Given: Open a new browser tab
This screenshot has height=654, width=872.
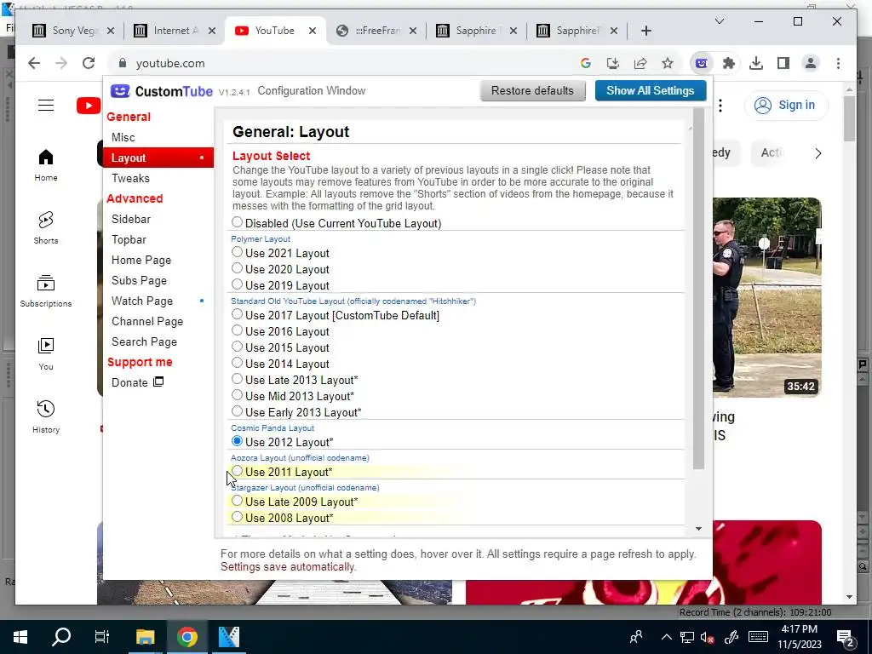Looking at the screenshot, I should tap(645, 31).
